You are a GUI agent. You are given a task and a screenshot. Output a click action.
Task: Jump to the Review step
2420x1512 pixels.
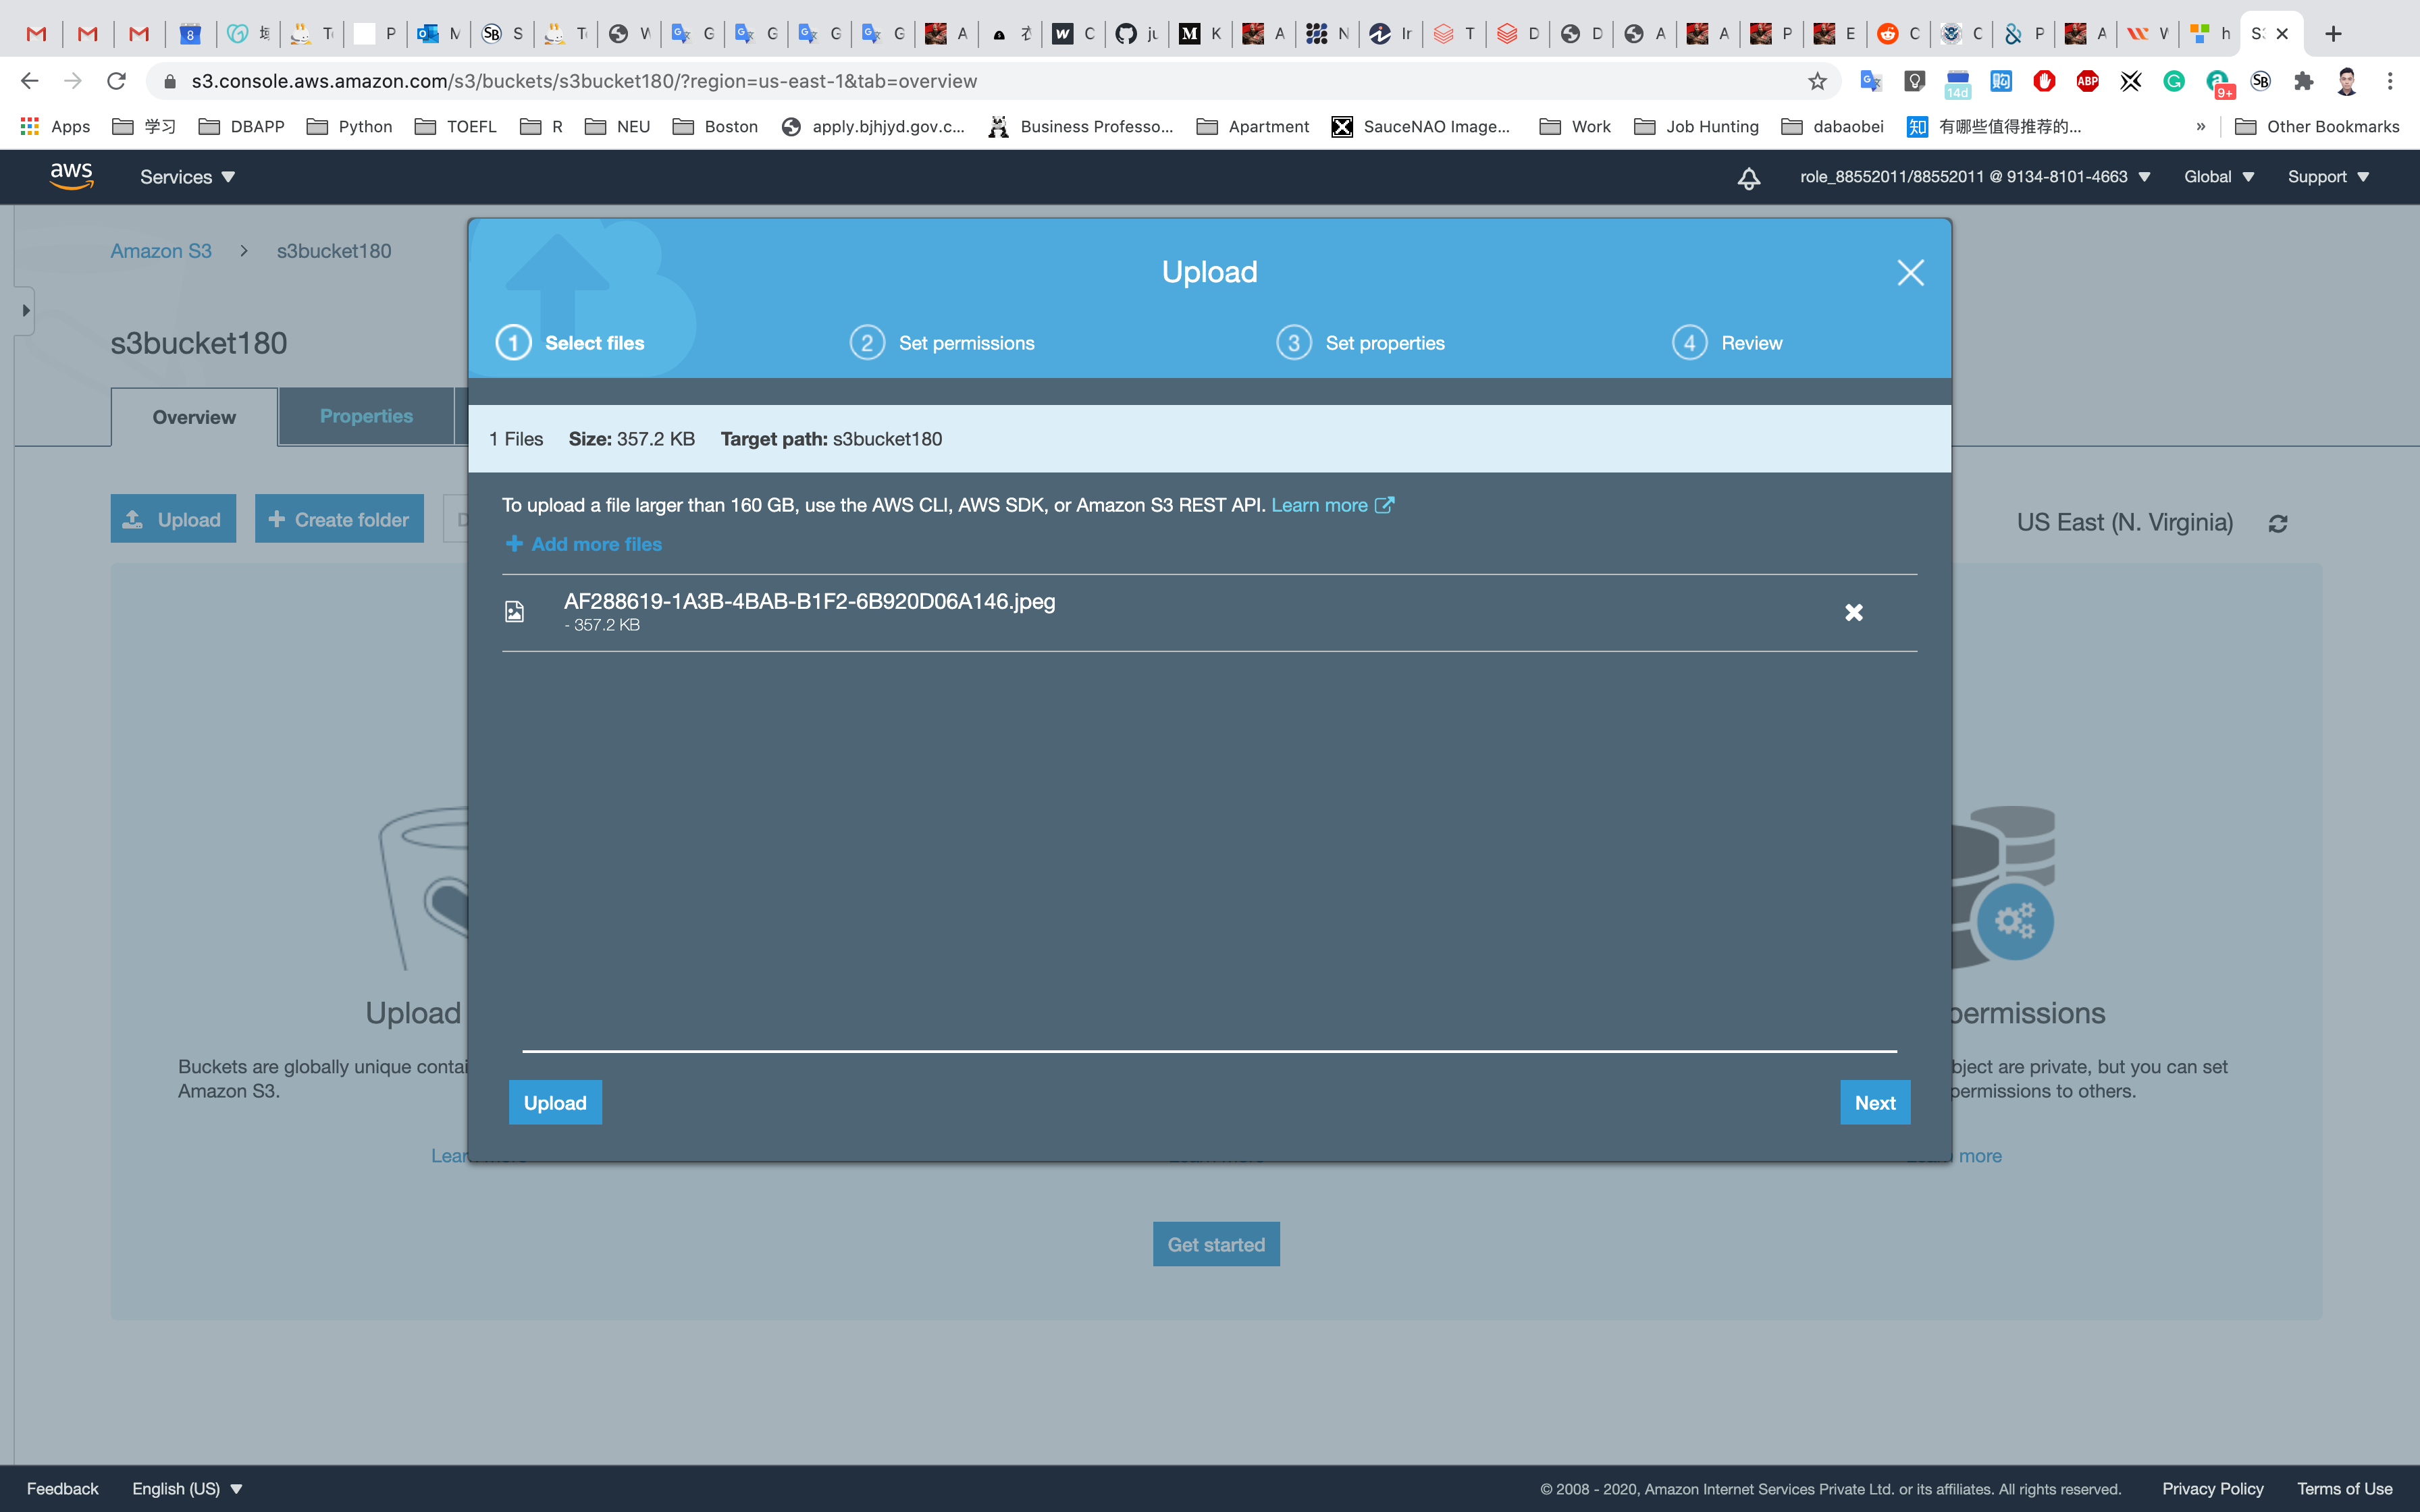[1728, 343]
